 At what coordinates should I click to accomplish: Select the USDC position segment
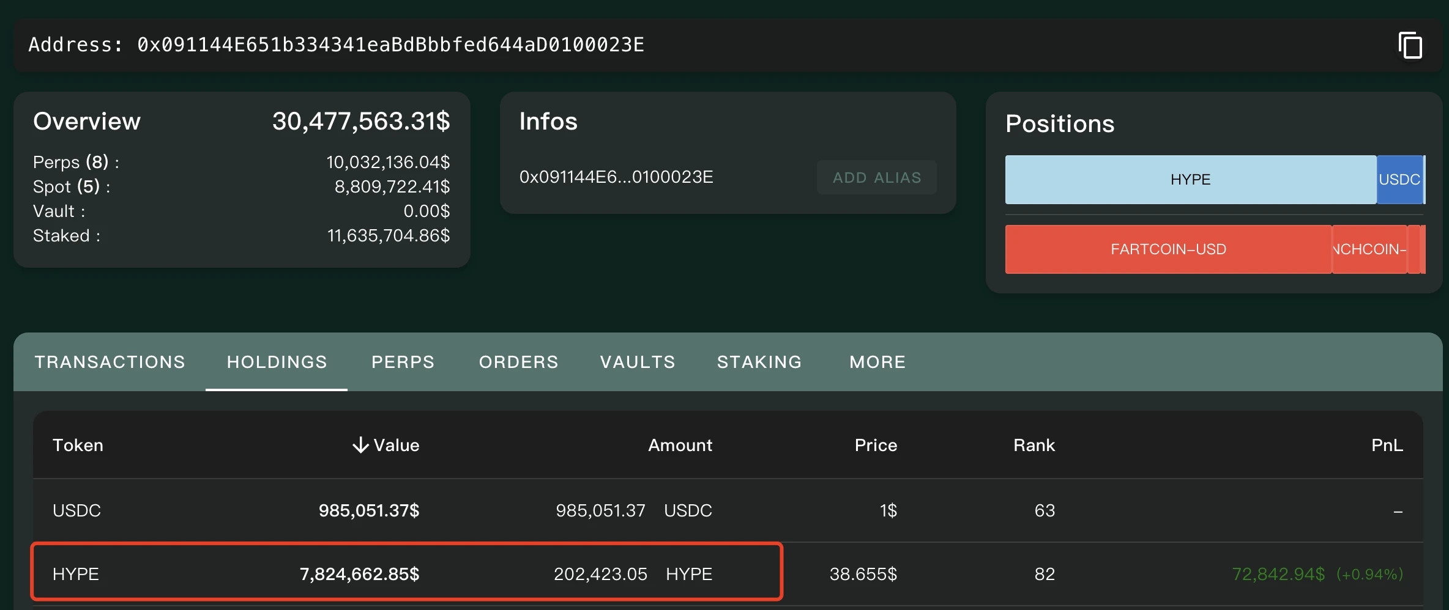(x=1400, y=179)
